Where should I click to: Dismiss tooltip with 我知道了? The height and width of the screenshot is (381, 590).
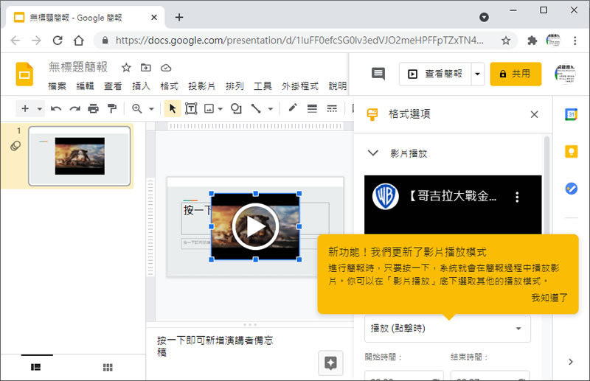[549, 298]
